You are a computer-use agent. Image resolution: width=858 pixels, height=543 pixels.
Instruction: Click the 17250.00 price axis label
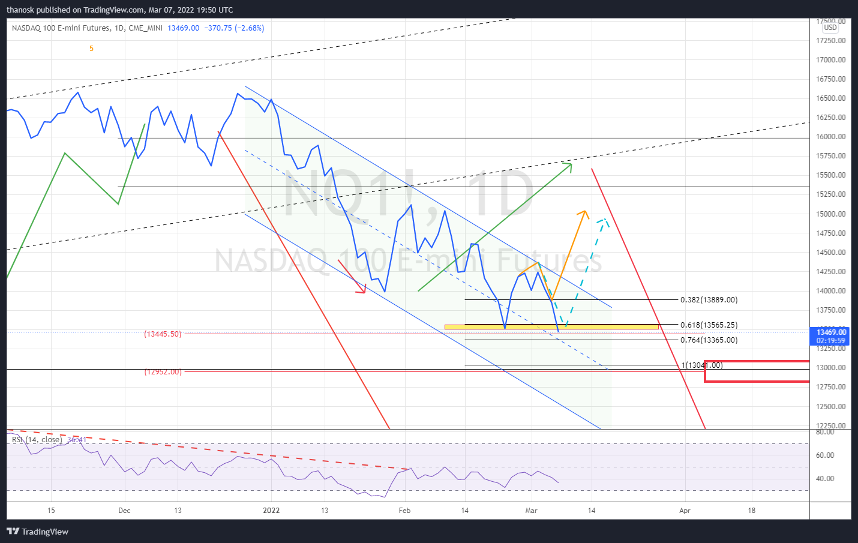tap(831, 41)
